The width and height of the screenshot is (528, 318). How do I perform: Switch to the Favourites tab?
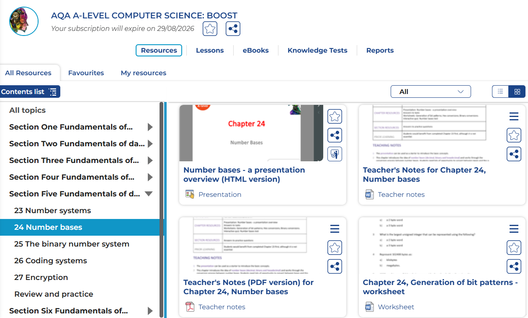click(86, 73)
